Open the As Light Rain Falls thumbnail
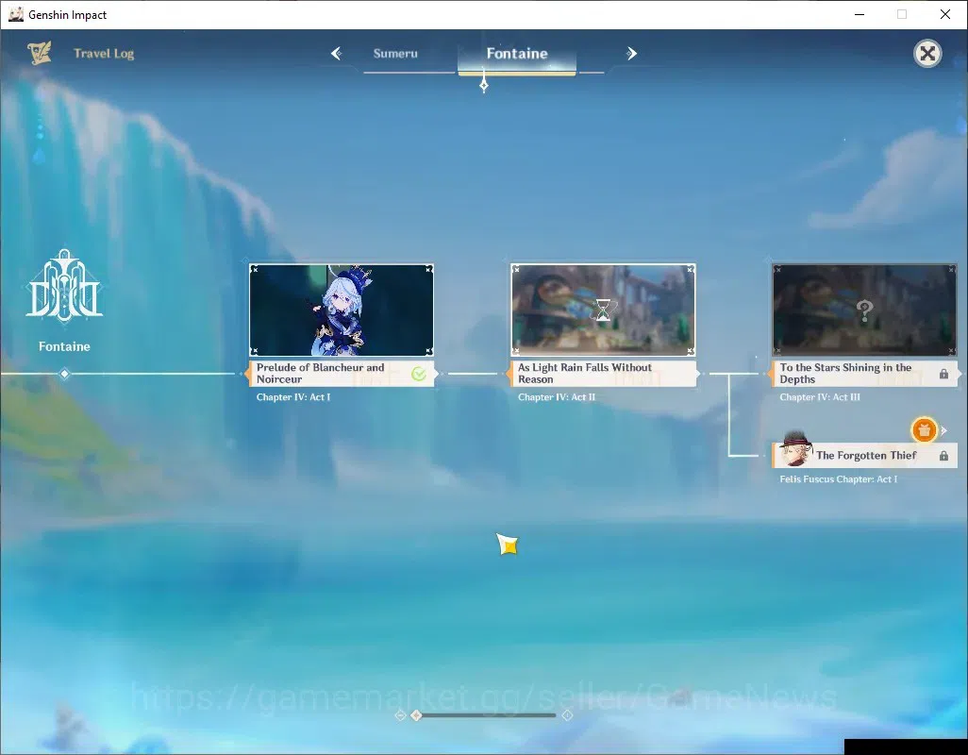968x755 pixels. (x=603, y=310)
